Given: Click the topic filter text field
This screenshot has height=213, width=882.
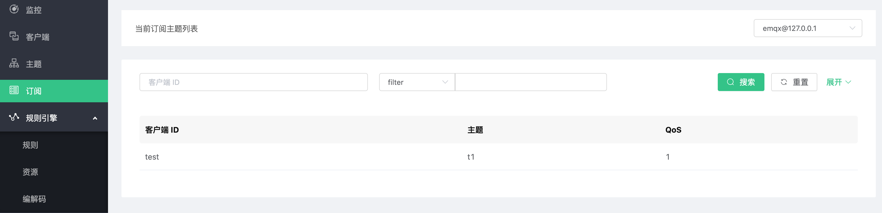Looking at the screenshot, I should point(531,82).
